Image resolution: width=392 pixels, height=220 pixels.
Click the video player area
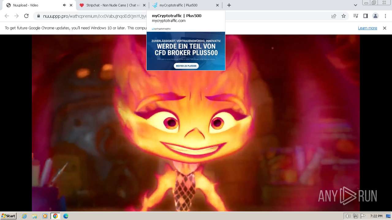[x=196, y=123]
